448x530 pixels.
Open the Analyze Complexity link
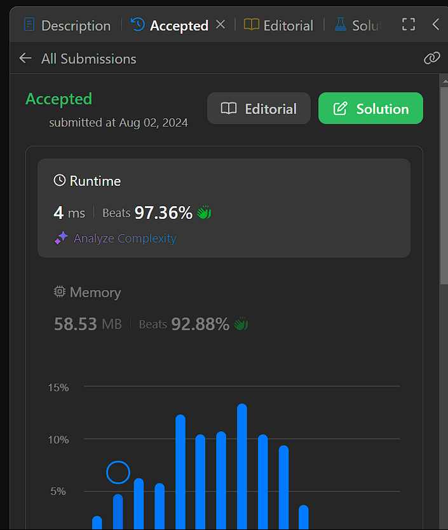(125, 239)
